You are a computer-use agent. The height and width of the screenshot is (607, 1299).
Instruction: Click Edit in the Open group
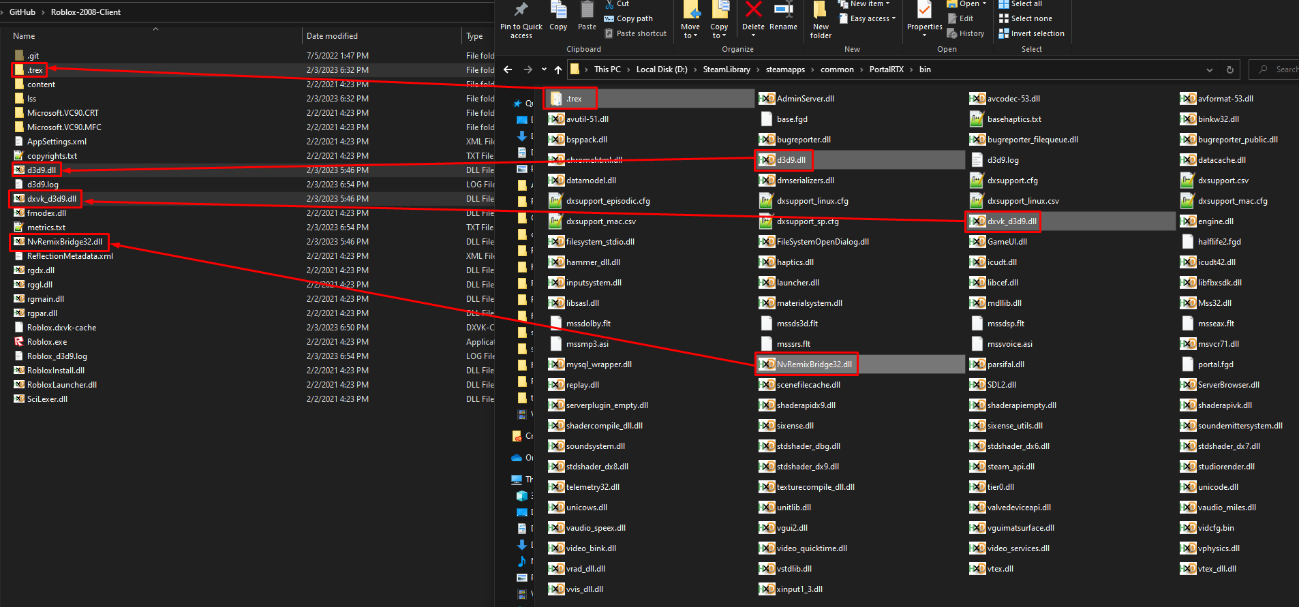click(x=960, y=19)
